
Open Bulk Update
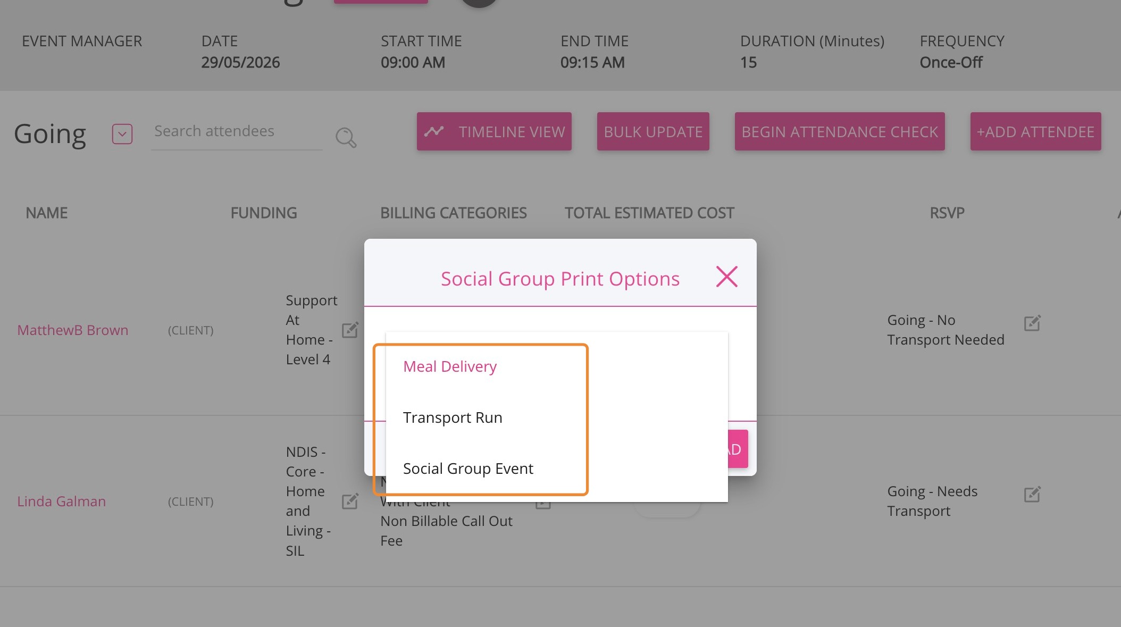coord(653,131)
